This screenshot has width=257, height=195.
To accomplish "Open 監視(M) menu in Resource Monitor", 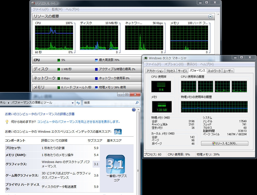I will [x=57, y=9].
